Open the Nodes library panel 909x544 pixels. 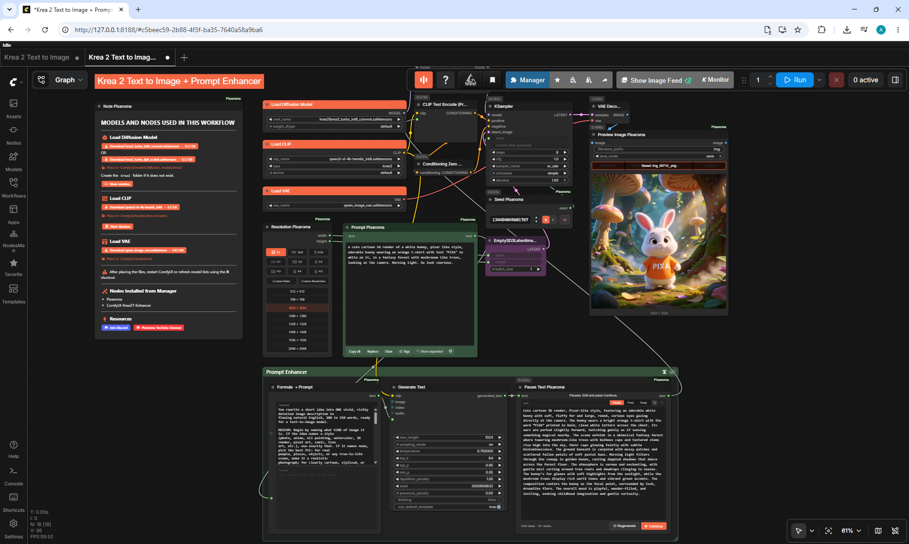13,135
